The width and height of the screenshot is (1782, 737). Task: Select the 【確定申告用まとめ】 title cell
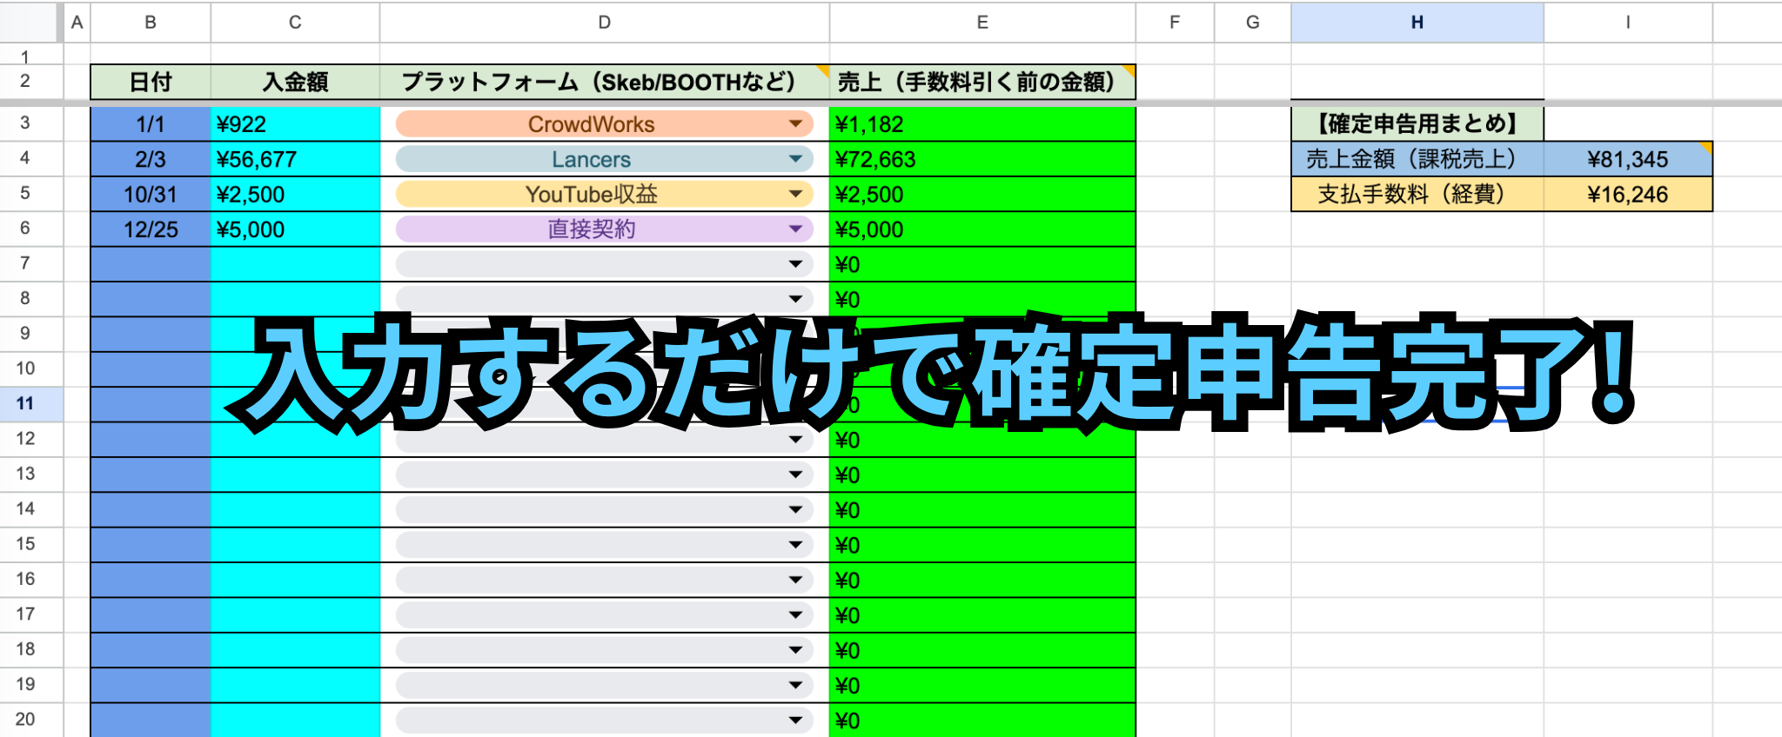click(x=1417, y=124)
